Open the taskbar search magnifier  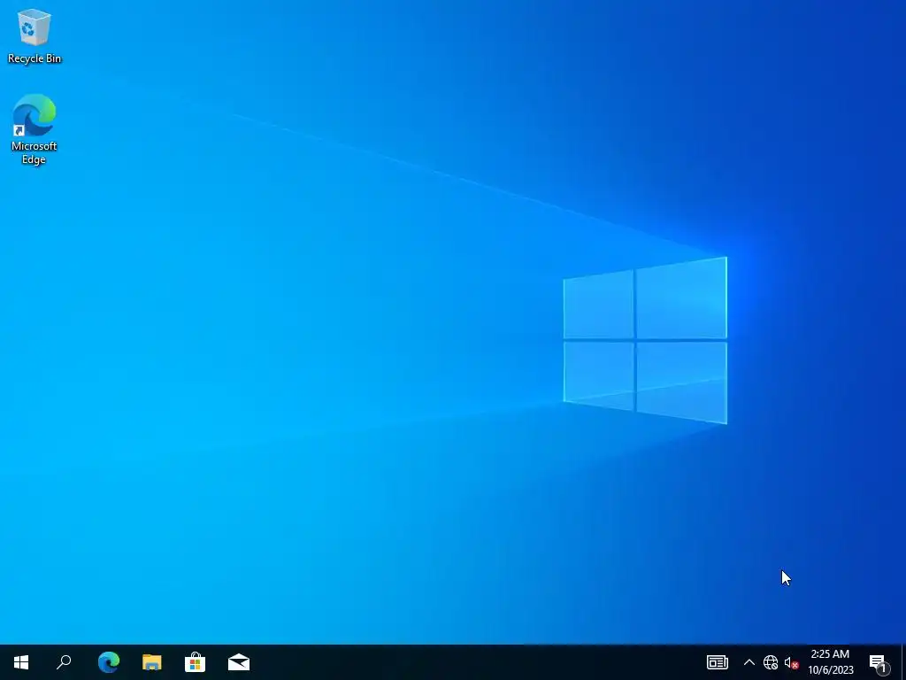[x=64, y=662]
